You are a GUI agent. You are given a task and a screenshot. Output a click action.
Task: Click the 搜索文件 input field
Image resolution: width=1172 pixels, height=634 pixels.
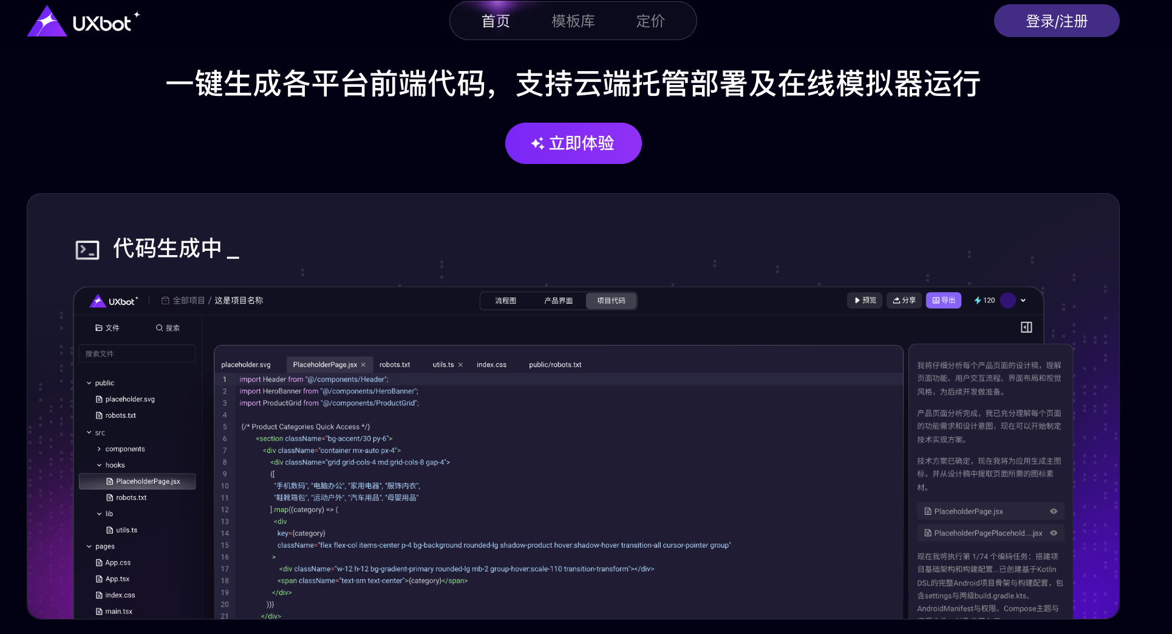[x=137, y=353]
